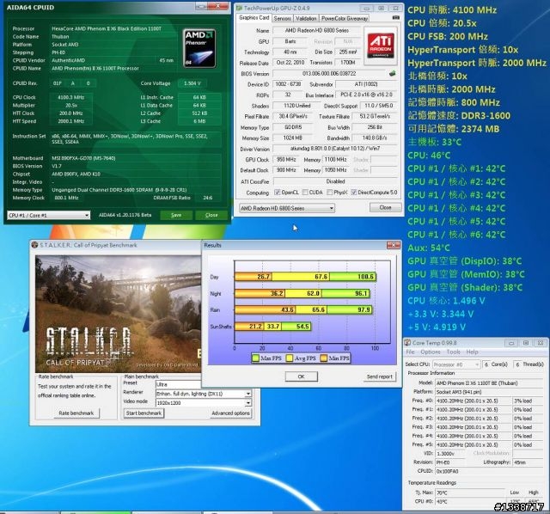Click the CPU Clock 4100.3 MHz value

click(70, 97)
